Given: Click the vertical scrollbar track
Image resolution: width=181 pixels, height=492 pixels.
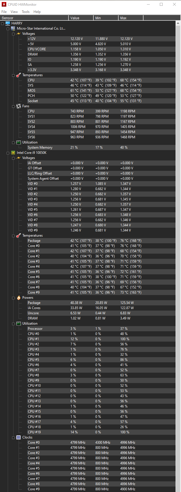Looking at the screenshot, I should click(x=178, y=259).
